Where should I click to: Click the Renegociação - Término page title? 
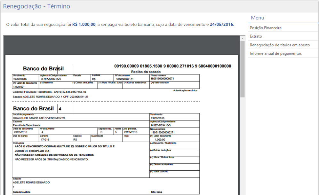36,6
